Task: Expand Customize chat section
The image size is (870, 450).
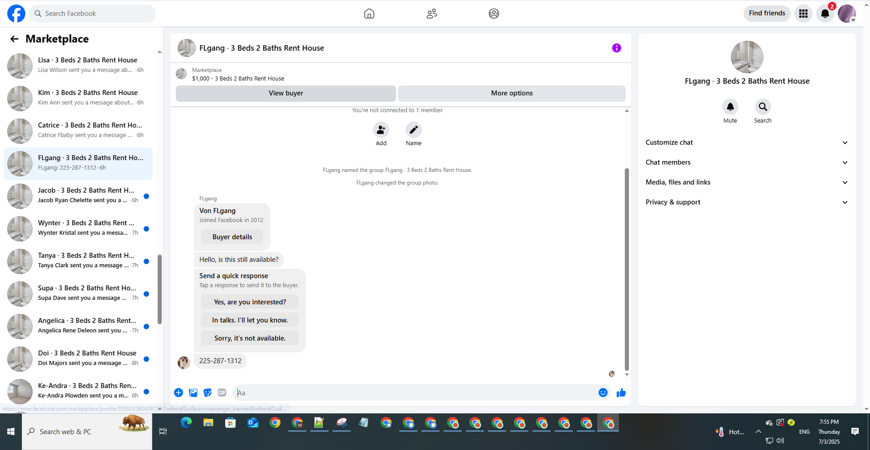Action: [x=747, y=142]
